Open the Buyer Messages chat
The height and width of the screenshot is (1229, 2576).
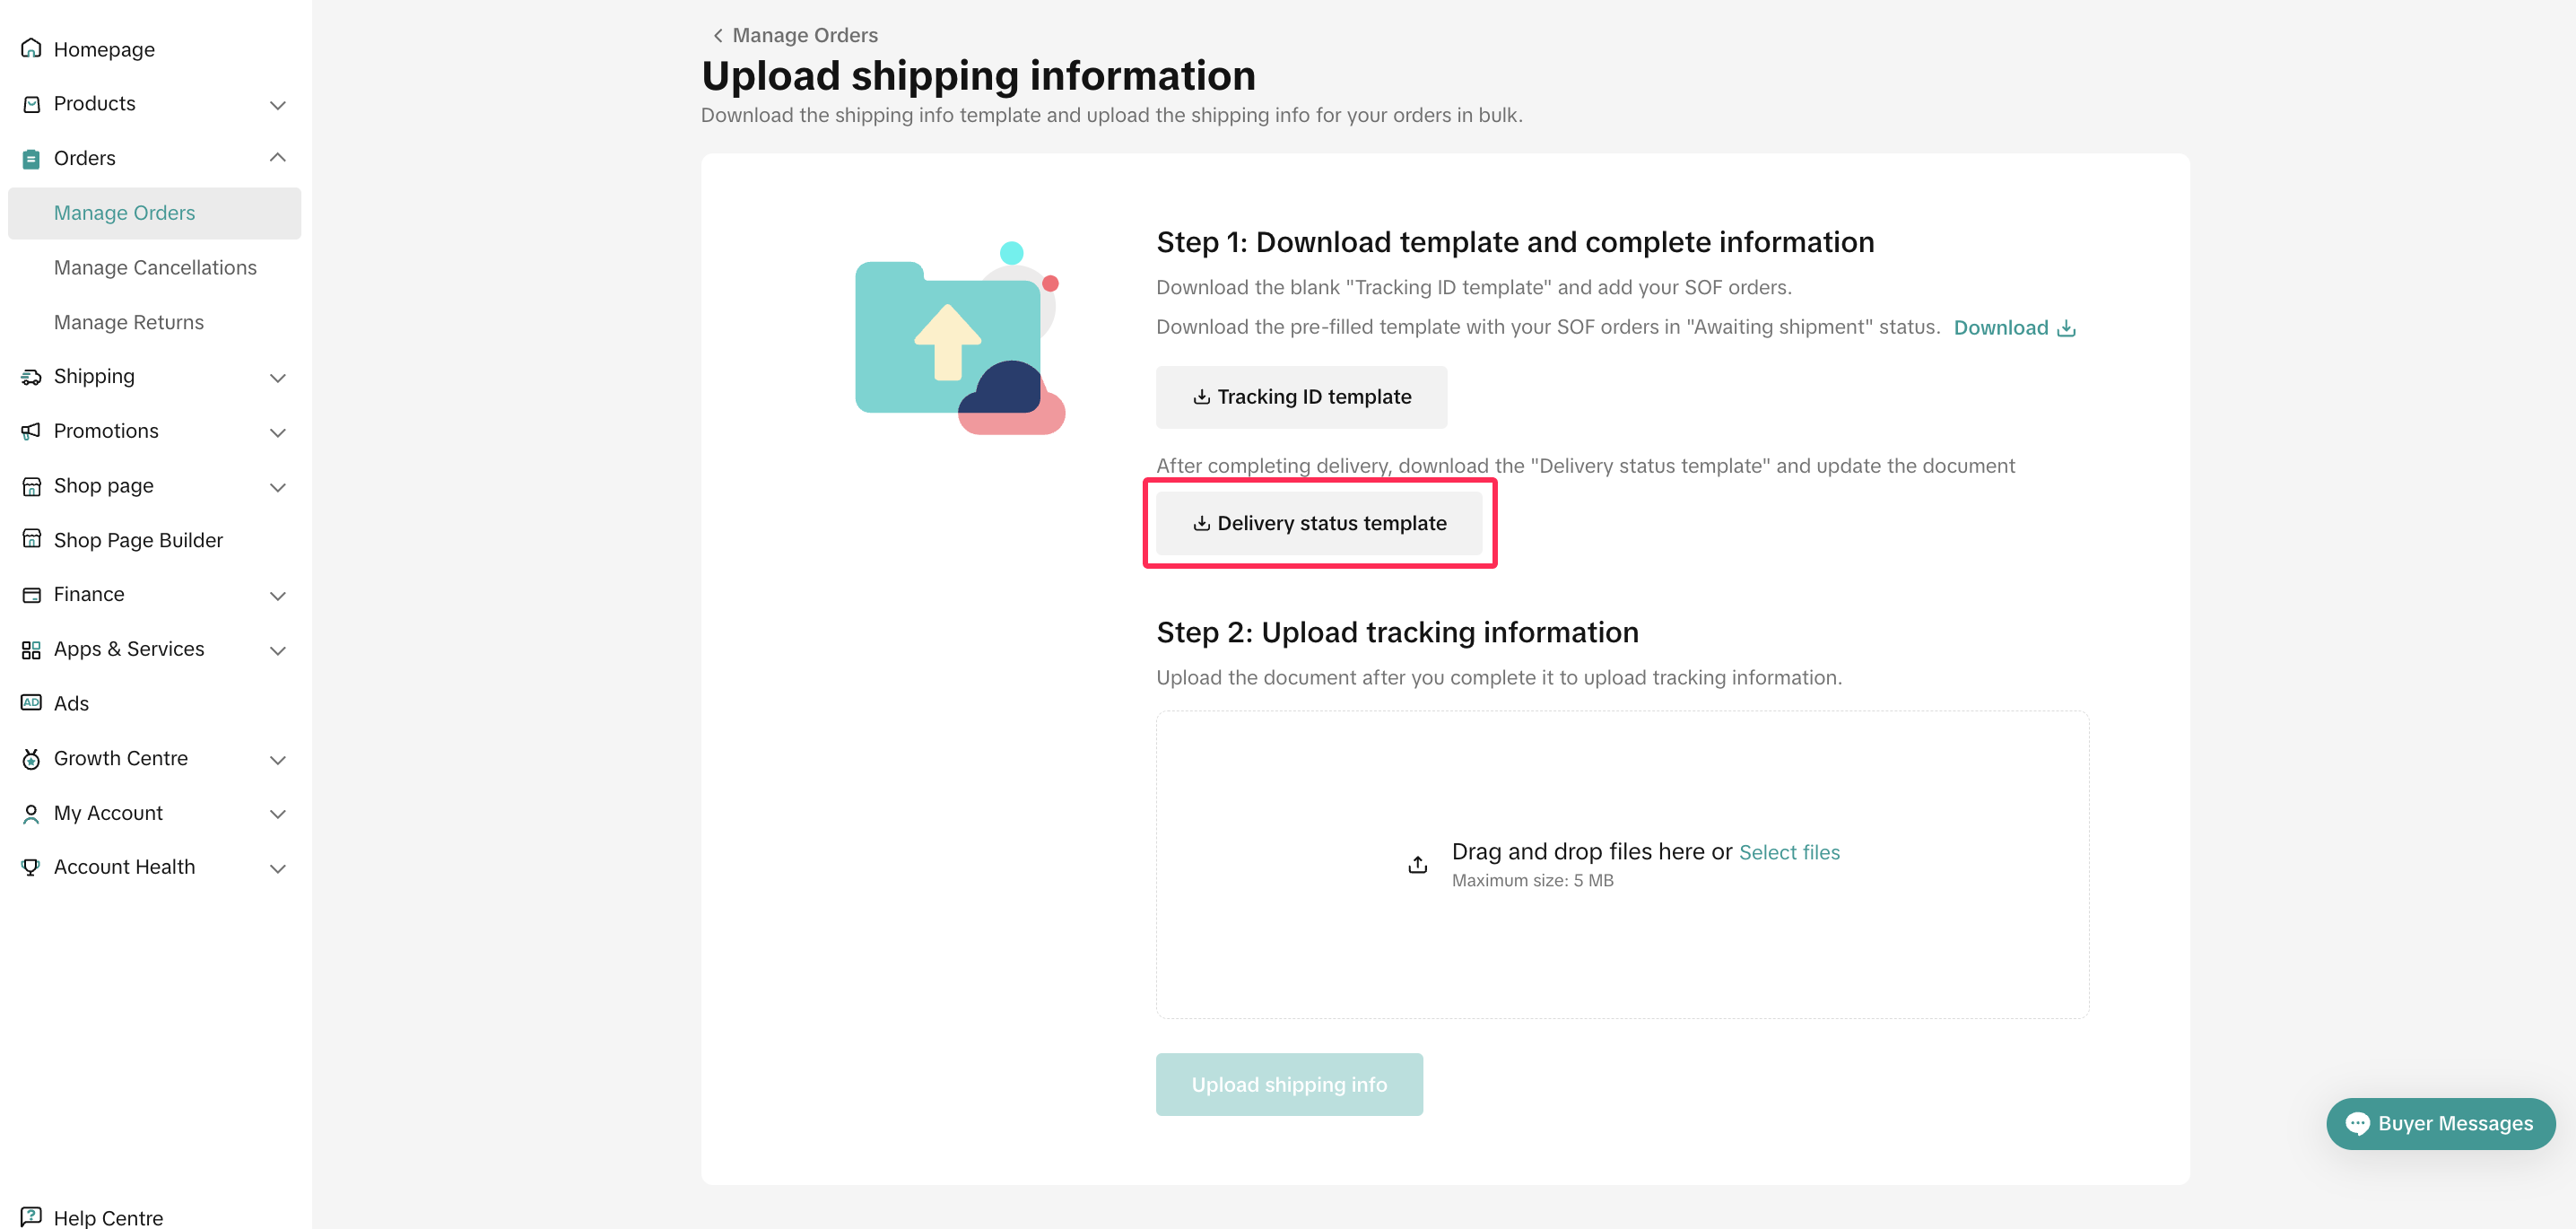(2440, 1123)
